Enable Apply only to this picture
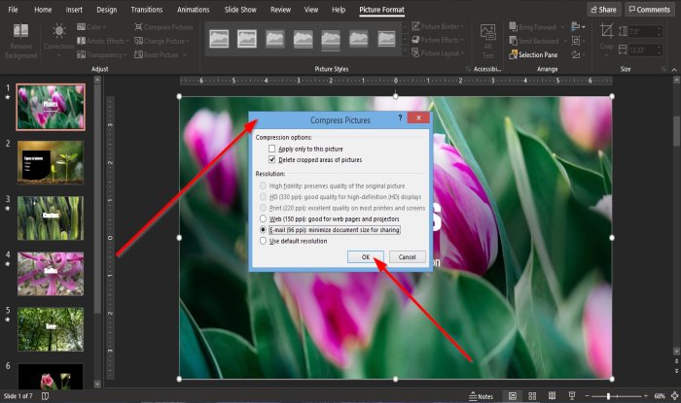Image resolution: width=681 pixels, height=403 pixels. (272, 149)
